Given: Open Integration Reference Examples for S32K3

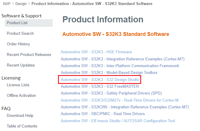Looking at the screenshot, I should coord(122,59).
